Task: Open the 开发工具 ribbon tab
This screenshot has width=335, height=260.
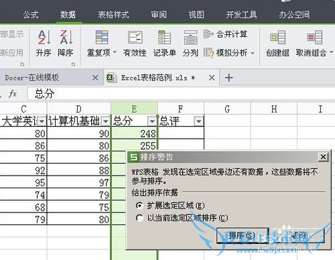Action: (241, 15)
